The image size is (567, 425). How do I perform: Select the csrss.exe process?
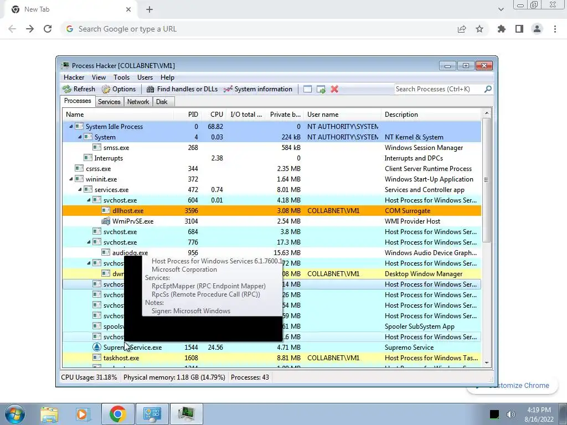[272, 168]
